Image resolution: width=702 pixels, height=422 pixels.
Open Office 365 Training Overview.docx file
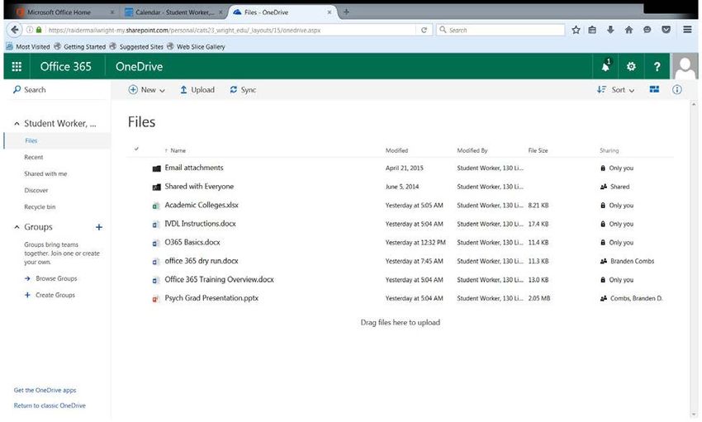pos(219,279)
